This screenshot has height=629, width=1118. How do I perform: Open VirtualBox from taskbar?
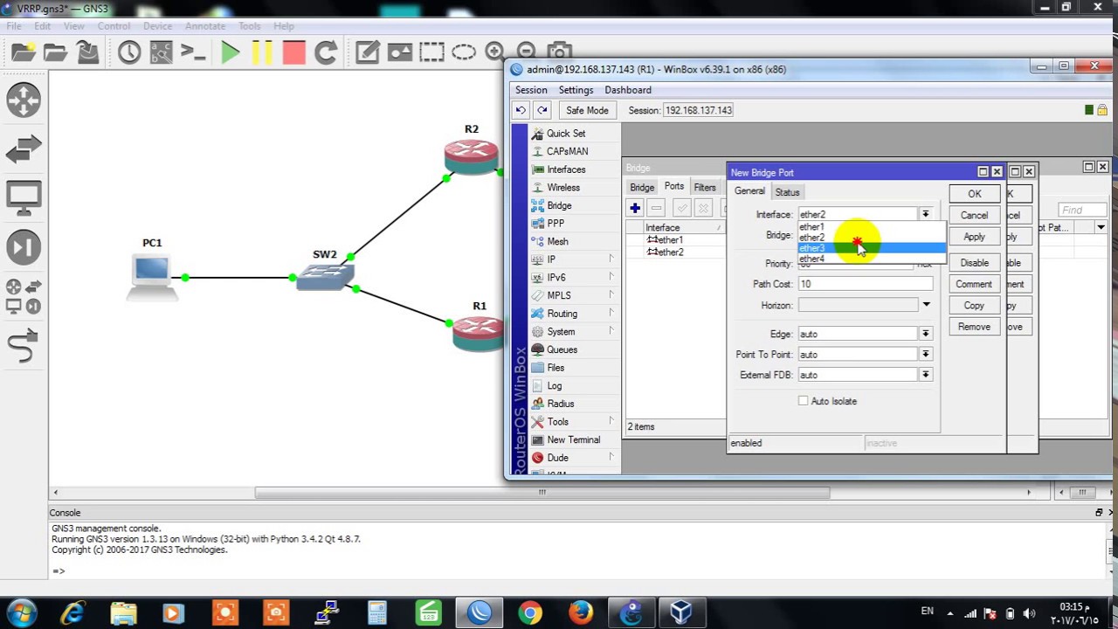click(681, 613)
